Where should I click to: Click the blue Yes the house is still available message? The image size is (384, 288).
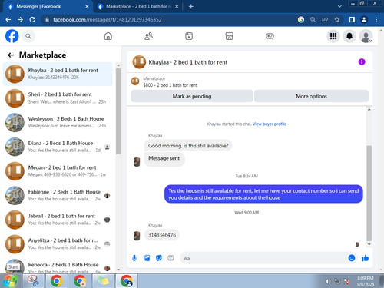(263, 194)
